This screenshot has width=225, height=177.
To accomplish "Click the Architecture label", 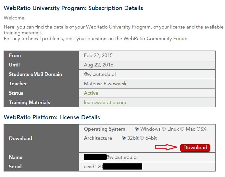I will 98,138.
